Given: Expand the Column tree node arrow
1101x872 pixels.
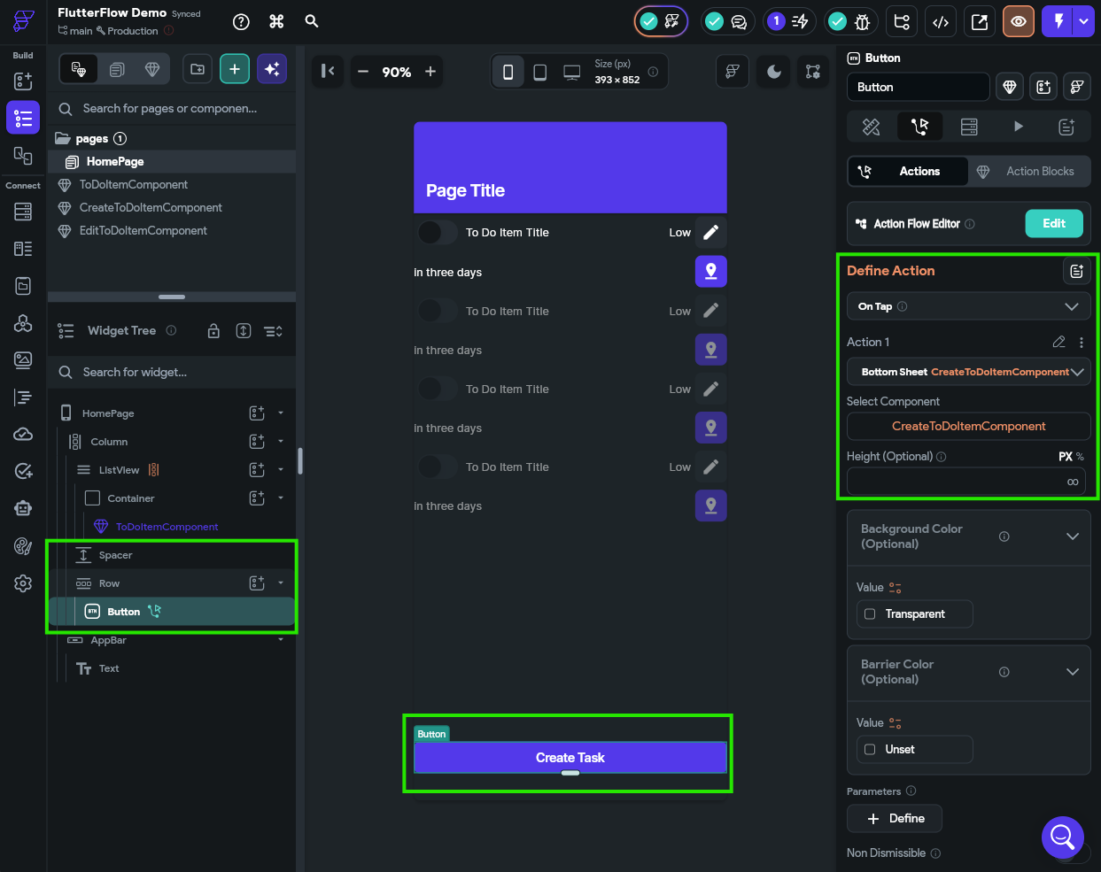Looking at the screenshot, I should coord(281,441).
